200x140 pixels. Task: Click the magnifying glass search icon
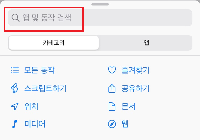pos(15,18)
